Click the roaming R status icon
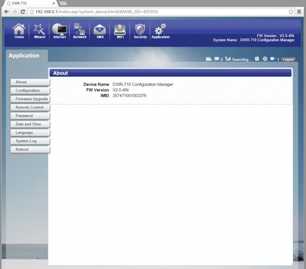Image resolution: width=306 pixels, height=269 pixels. (x=257, y=59)
